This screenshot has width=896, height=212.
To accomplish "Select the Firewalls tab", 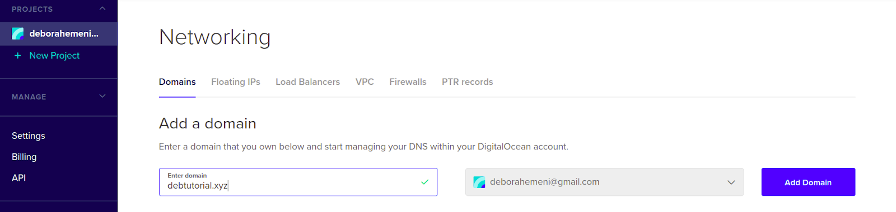I will pos(408,82).
